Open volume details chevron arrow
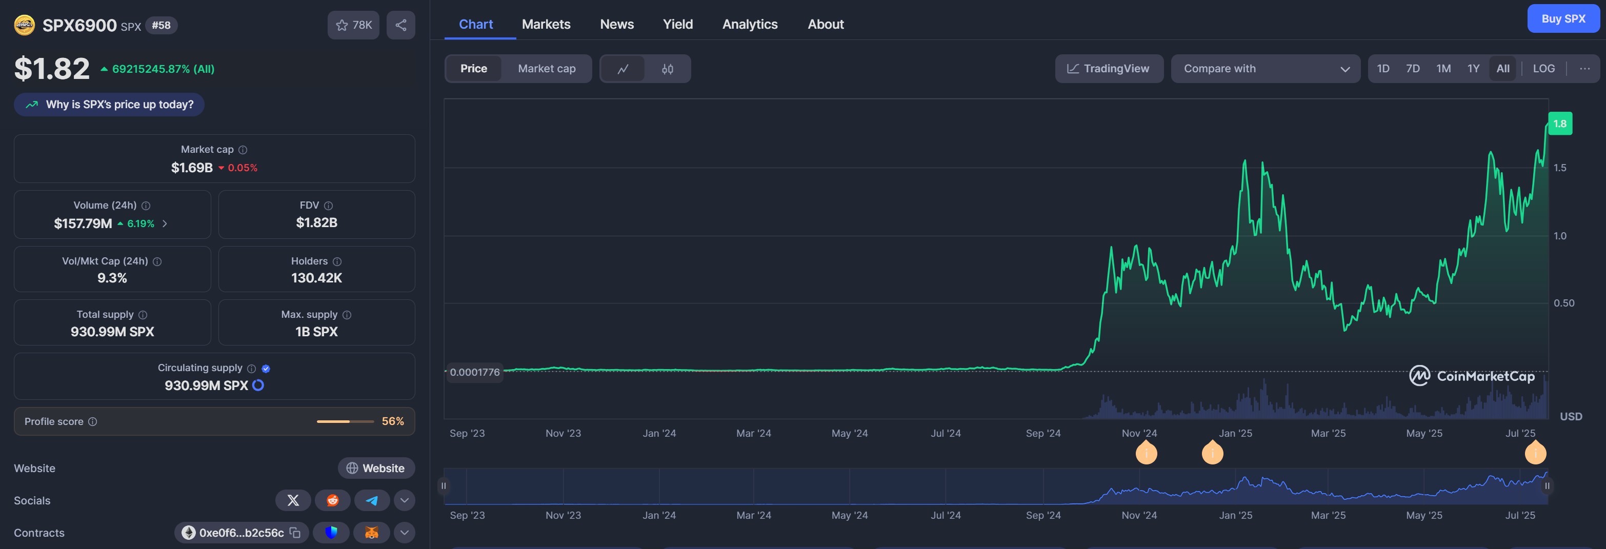The height and width of the screenshot is (549, 1606). 165,223
